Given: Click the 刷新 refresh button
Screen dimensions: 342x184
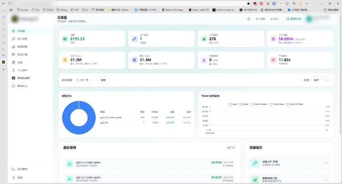Looking at the screenshot, I should pos(103,80).
